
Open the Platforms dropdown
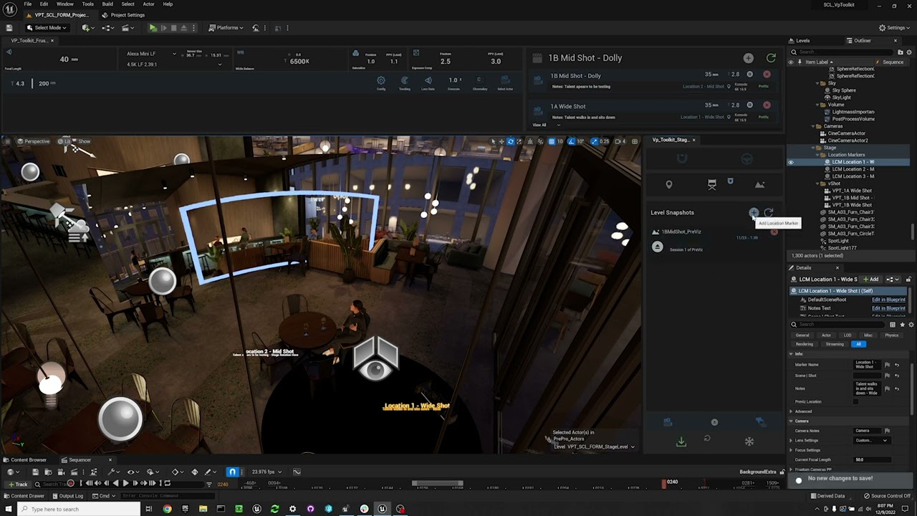coord(225,28)
